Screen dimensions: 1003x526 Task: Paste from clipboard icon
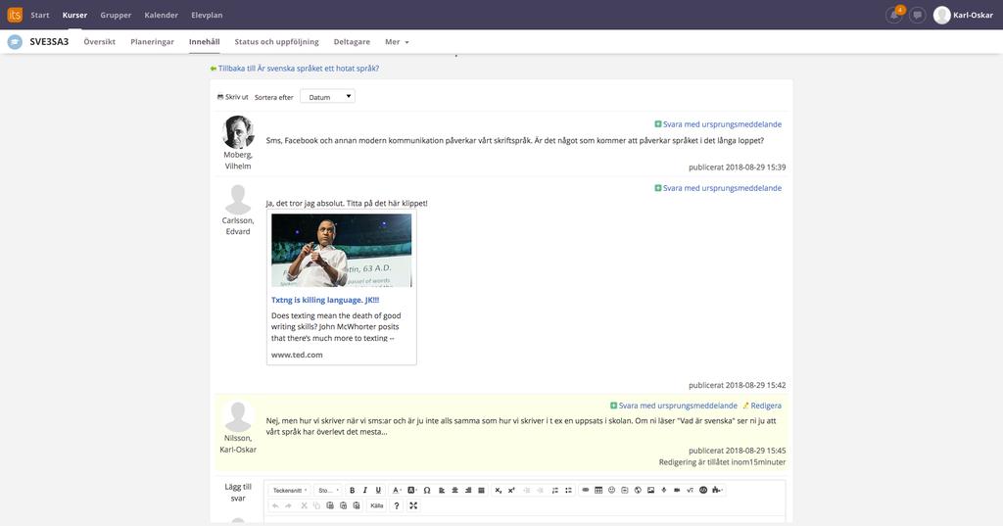tap(330, 505)
